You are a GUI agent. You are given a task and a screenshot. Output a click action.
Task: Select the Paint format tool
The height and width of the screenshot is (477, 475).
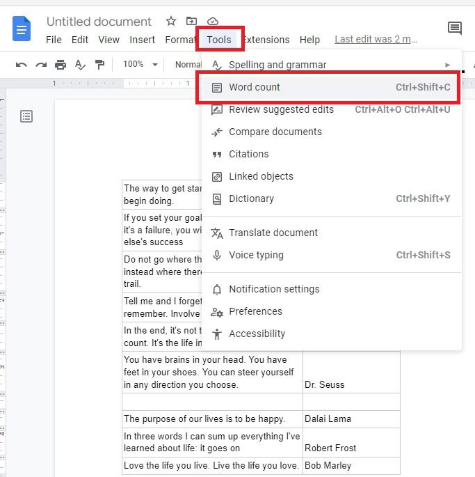(99, 65)
